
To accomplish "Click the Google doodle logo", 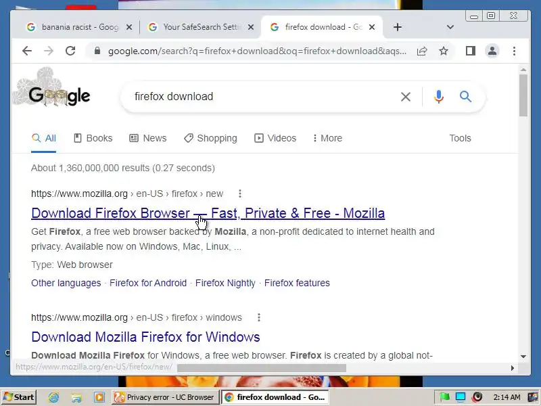I will pos(52,89).
